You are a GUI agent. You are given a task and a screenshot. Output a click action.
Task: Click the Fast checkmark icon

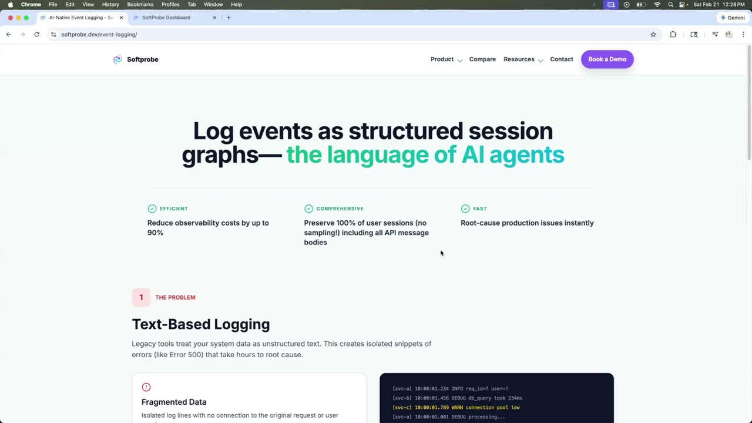tap(465, 209)
